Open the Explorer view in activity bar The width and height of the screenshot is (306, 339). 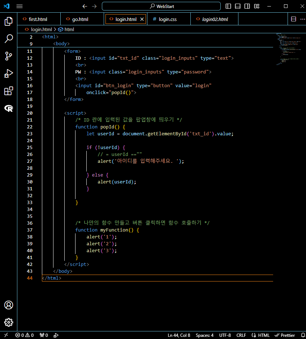click(9, 21)
